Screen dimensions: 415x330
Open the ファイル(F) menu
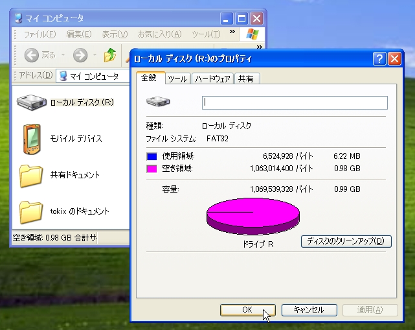(x=39, y=34)
